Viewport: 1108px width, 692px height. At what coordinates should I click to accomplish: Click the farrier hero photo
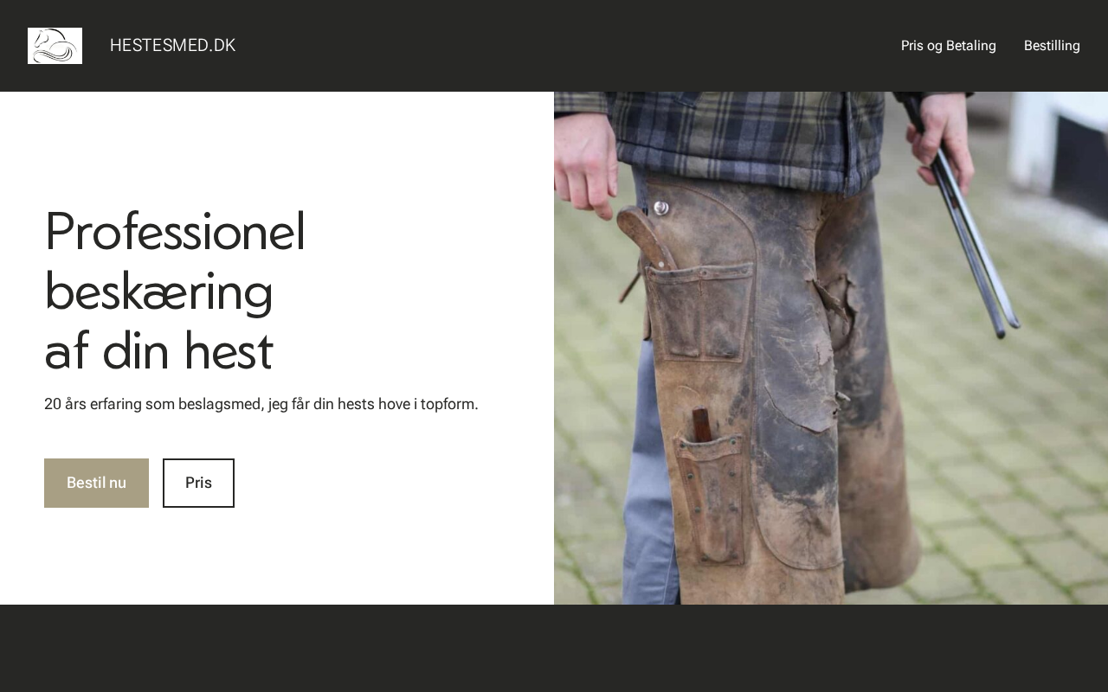click(831, 348)
